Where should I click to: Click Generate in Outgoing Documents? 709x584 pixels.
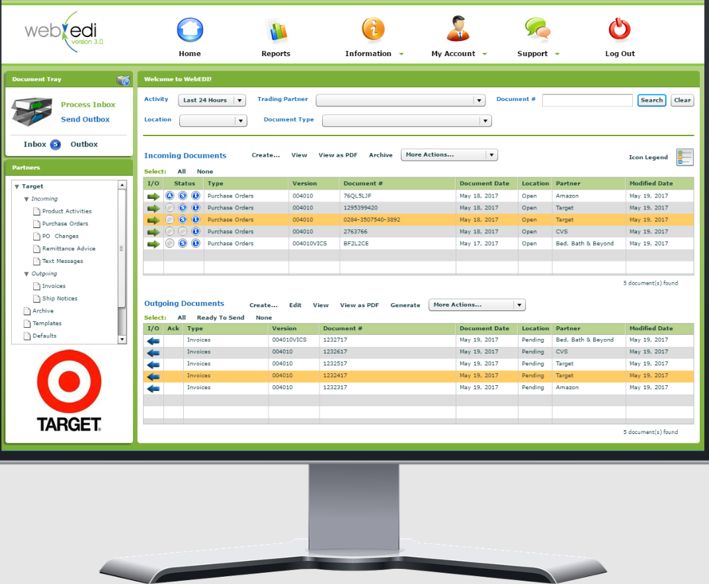[405, 305]
